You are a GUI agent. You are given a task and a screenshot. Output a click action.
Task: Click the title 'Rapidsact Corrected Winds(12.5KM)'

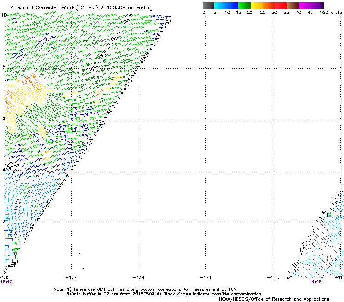tap(53, 8)
